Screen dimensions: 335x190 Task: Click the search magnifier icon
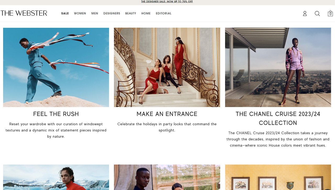[x=317, y=14]
